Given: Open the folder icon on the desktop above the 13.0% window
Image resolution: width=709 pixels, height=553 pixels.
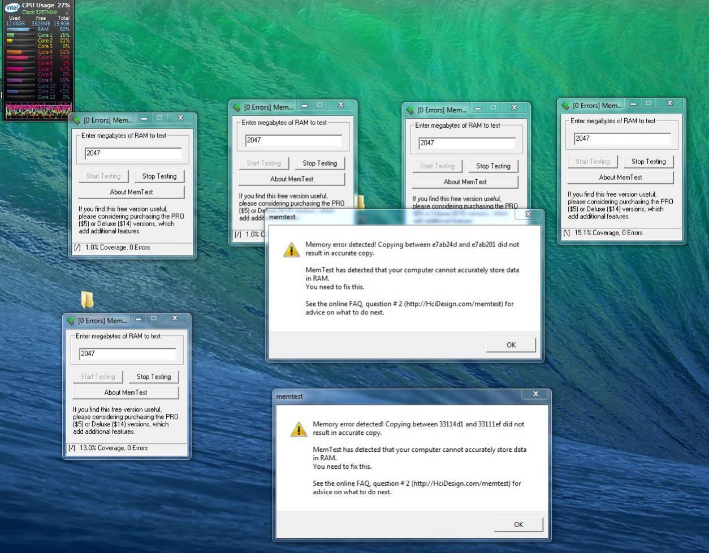Looking at the screenshot, I should coord(87,299).
